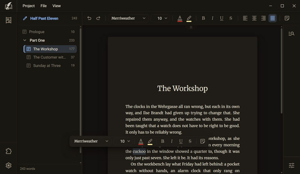
Task: Open the sliders options icon at the bottom right
Action: (291, 165)
